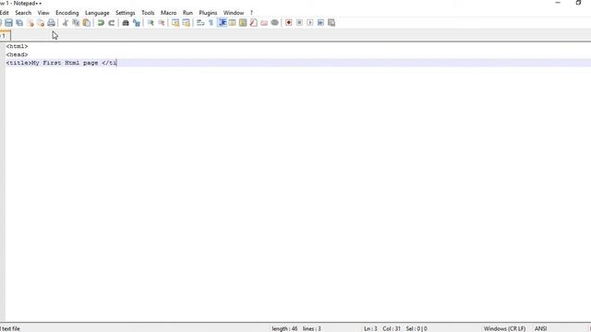Toggle the Document Map icon

click(243, 22)
